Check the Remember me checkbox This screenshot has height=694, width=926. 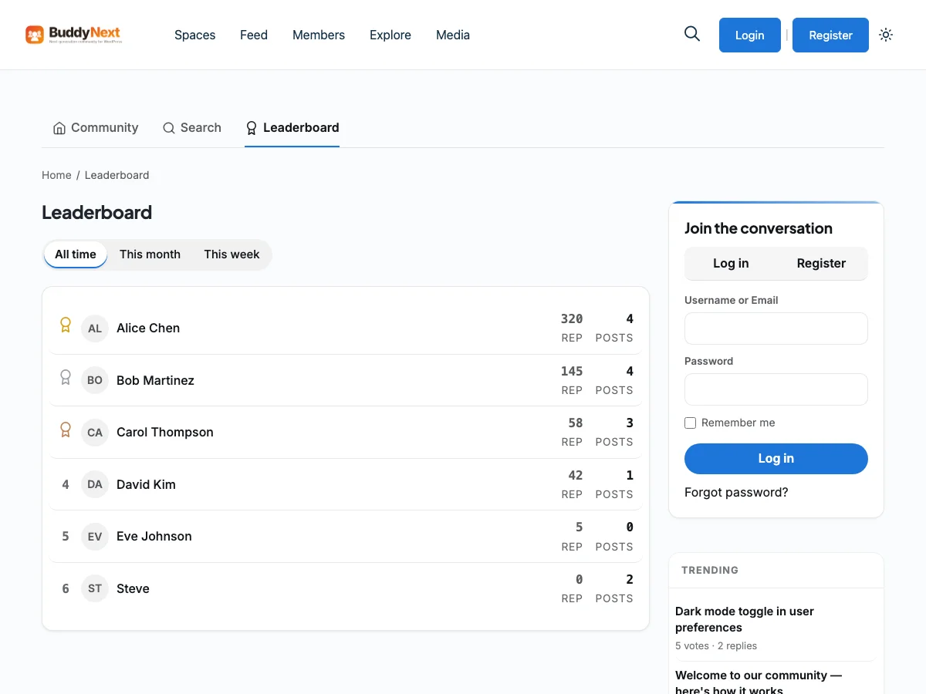pos(690,423)
